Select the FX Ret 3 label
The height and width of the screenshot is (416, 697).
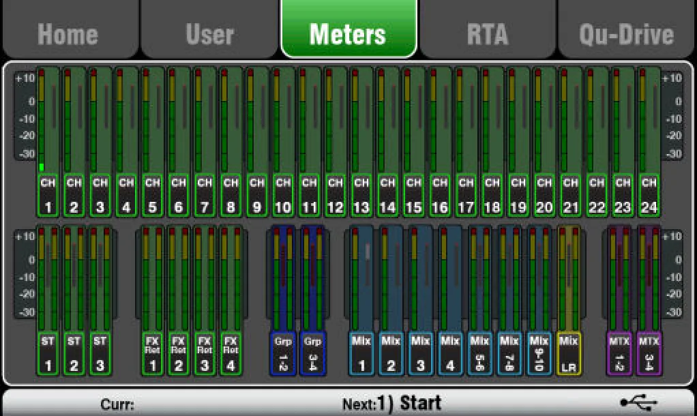[x=205, y=354]
